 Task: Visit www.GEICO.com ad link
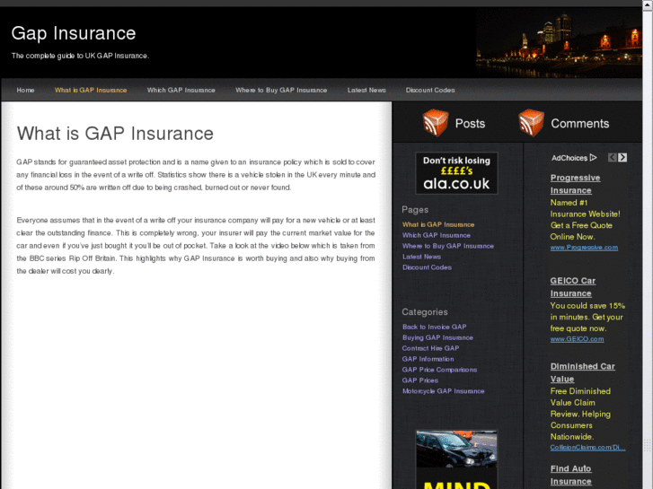(577, 339)
